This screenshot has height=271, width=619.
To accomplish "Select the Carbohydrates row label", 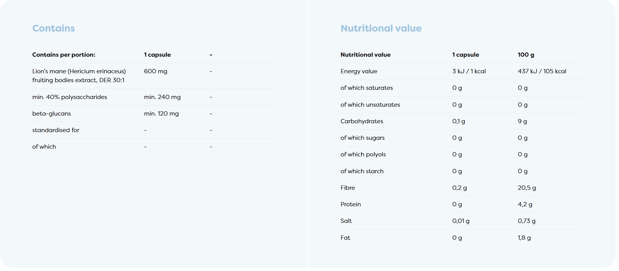I will pos(362,121).
